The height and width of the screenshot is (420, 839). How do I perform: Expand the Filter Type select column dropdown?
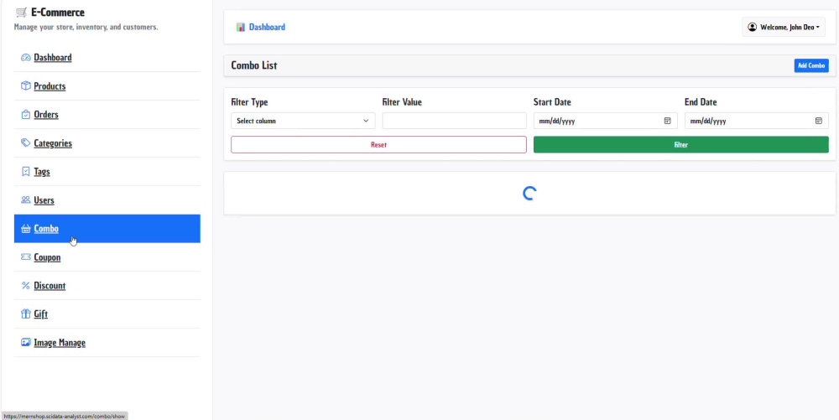pyautogui.click(x=303, y=121)
